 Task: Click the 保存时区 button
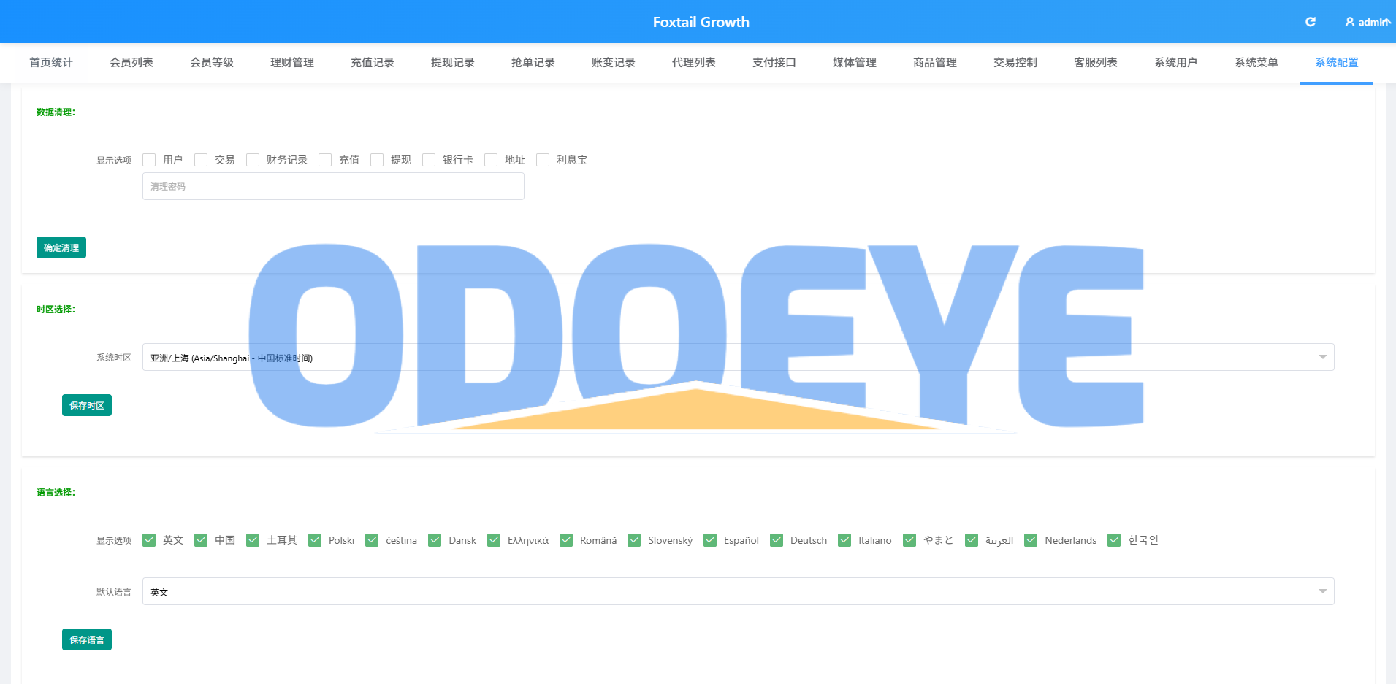coord(87,405)
